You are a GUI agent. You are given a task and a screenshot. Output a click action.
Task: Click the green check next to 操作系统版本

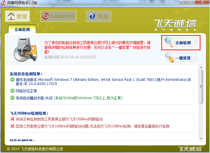[x=12, y=80]
